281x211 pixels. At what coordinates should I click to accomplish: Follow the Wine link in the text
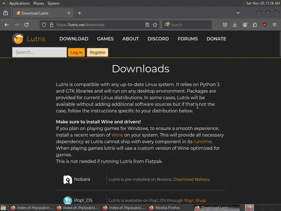pyautogui.click(x=117, y=135)
